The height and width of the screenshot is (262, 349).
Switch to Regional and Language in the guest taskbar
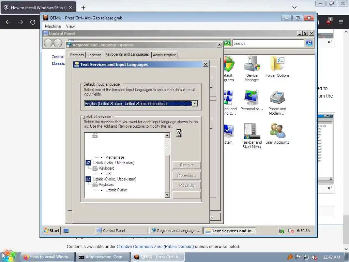point(176,231)
